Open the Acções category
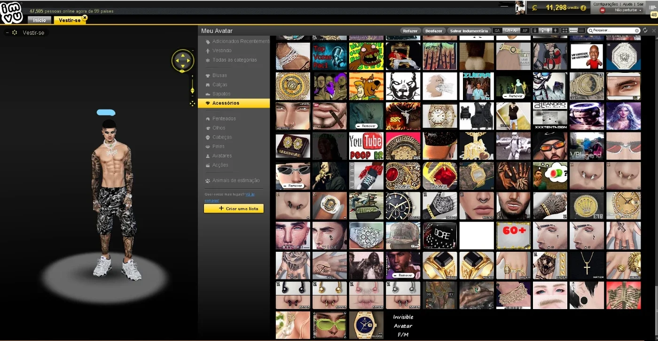Screen dimensions: 658x341 pos(220,165)
